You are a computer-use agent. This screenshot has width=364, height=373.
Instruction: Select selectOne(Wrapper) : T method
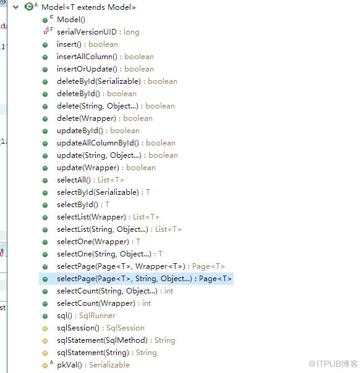tap(98, 242)
